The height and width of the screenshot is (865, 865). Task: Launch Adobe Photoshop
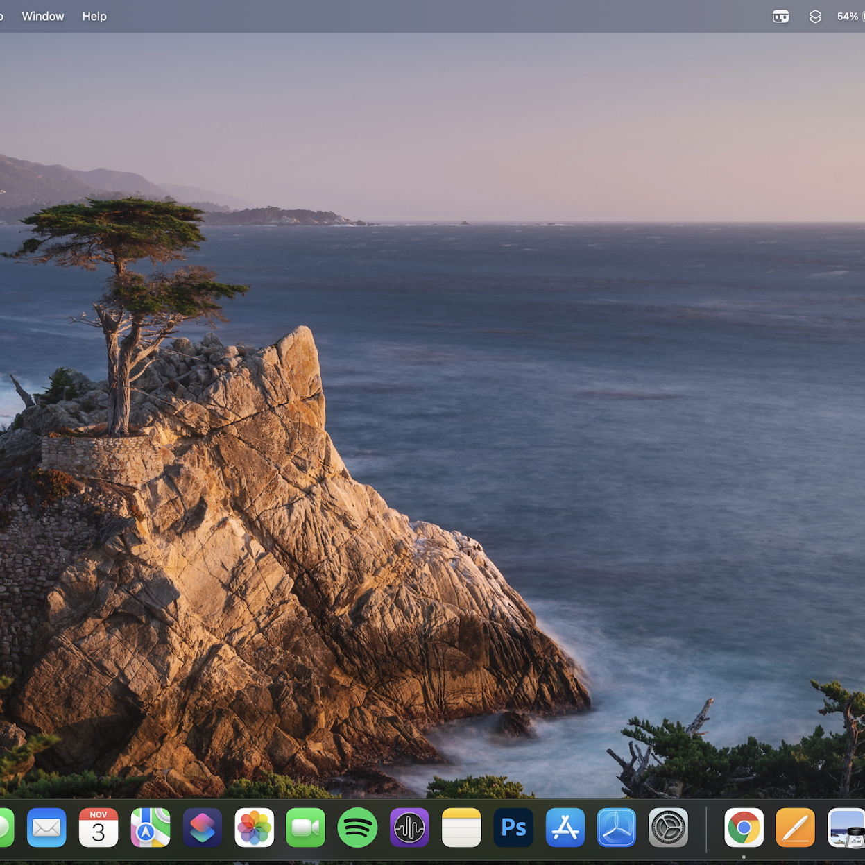(513, 828)
